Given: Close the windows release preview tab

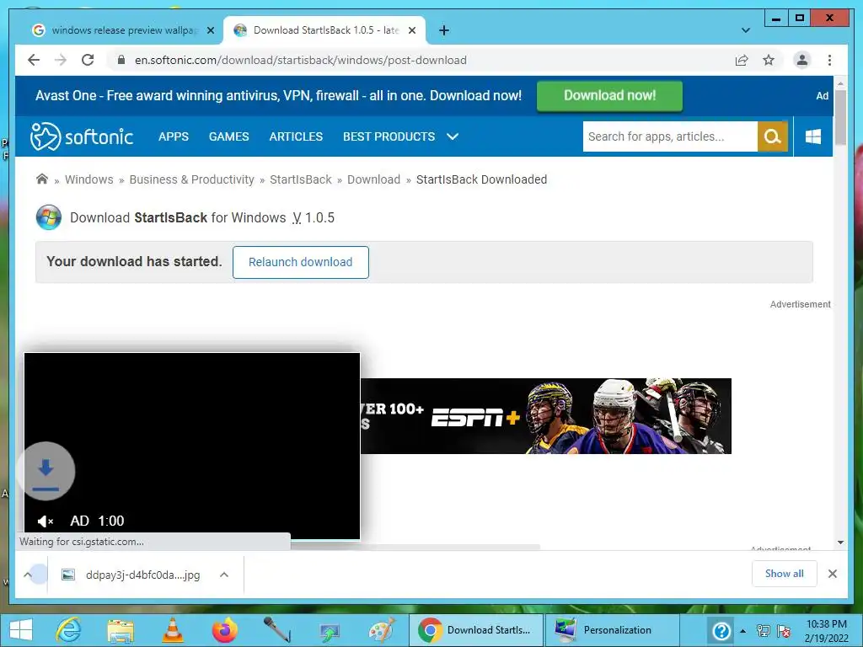Looking at the screenshot, I should [210, 30].
